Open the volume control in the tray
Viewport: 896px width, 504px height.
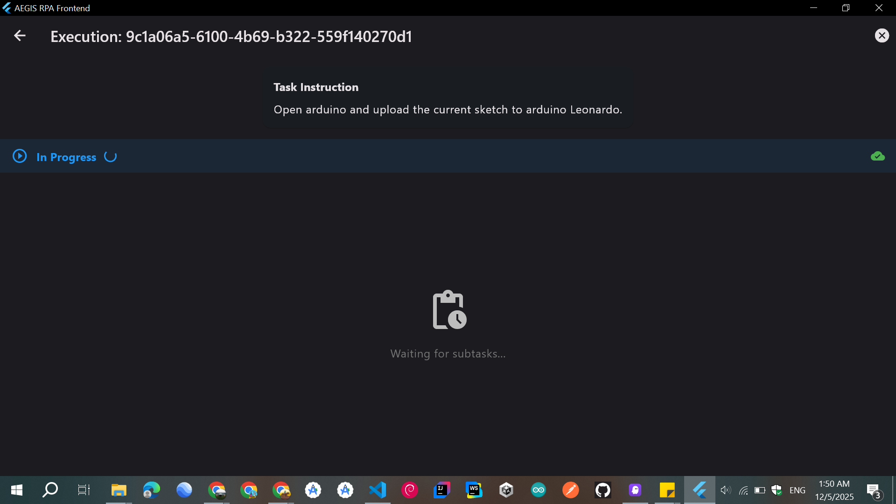click(725, 490)
